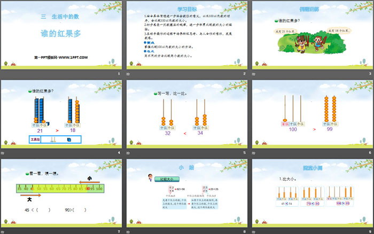Click the character icon on slide 8
The width and height of the screenshot is (374, 234).
pos(150,177)
